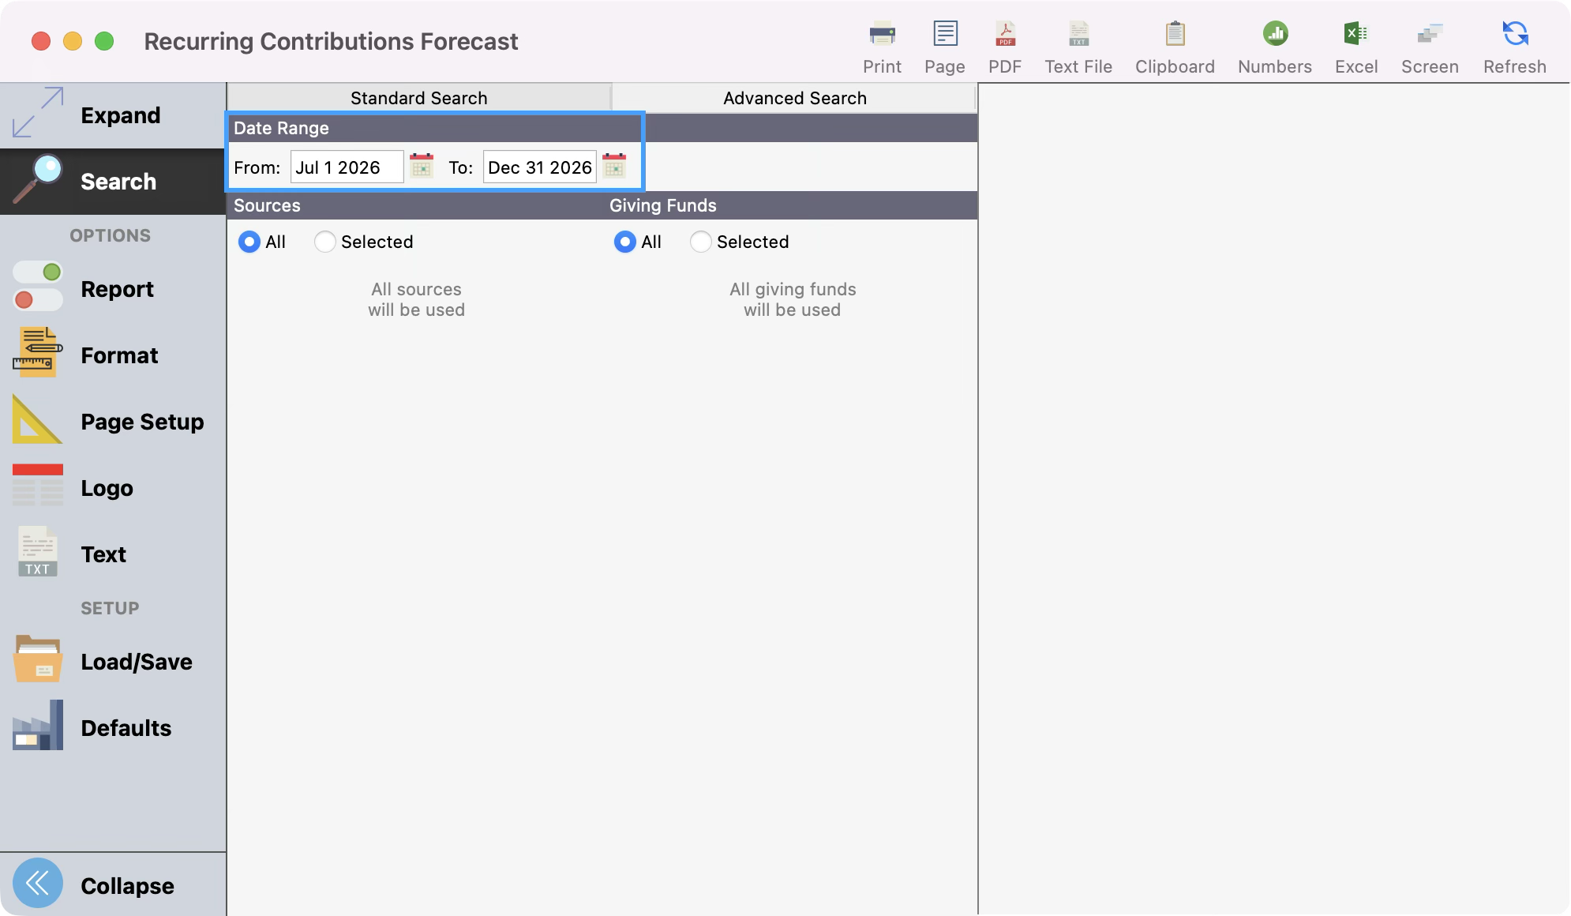Open the Page output option
This screenshot has height=916, width=1571.
click(945, 47)
